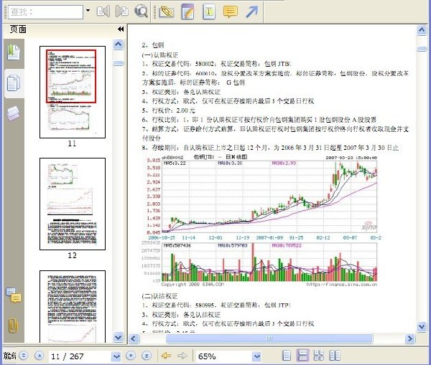Viewport: 431px width, 365px height.
Task: Click the line 3、权证类别: 备兑认购权证
Action: tap(181, 92)
